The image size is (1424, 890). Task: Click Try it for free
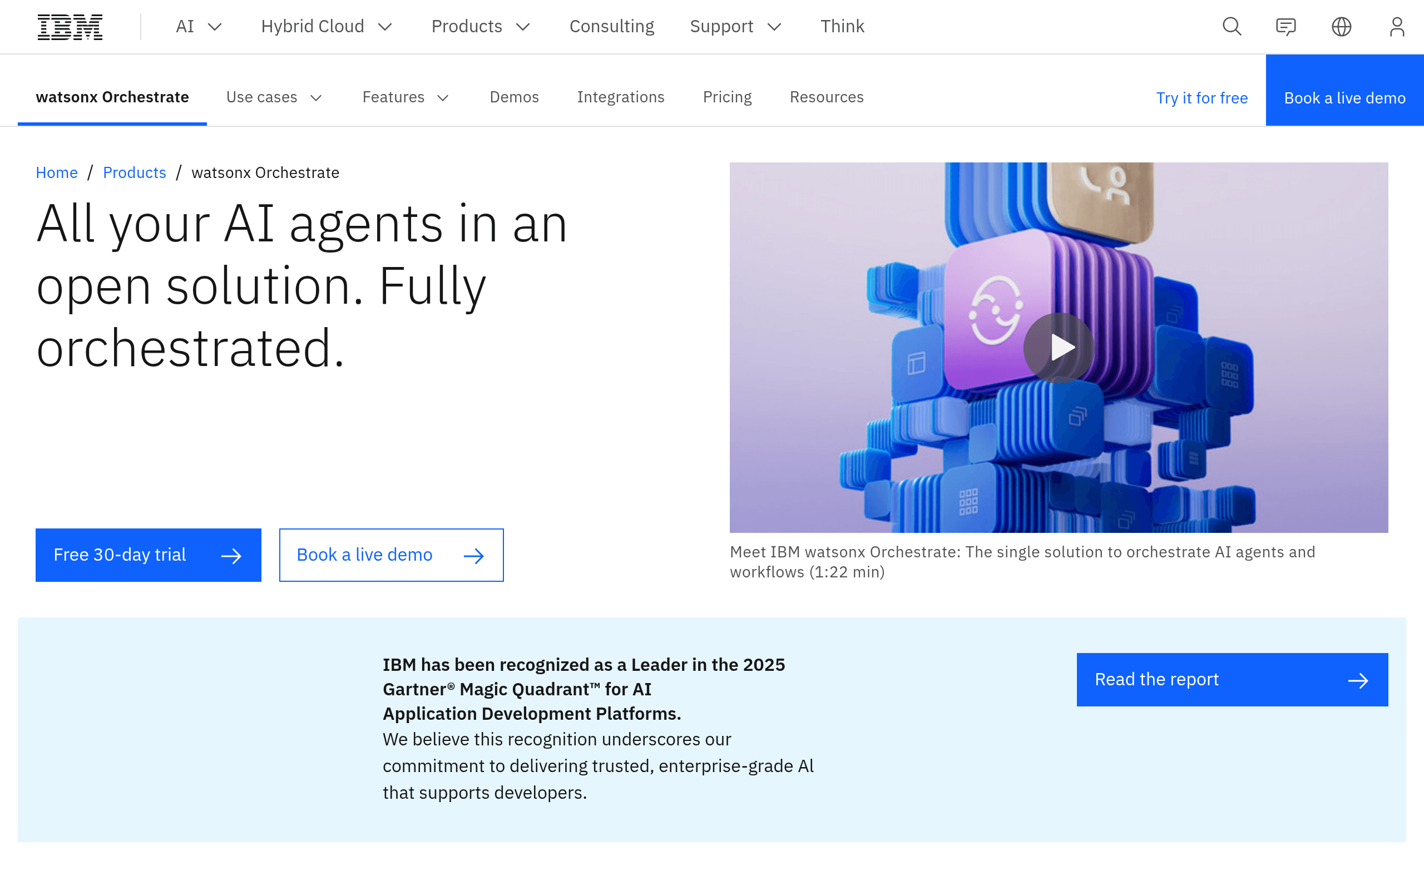tap(1201, 98)
